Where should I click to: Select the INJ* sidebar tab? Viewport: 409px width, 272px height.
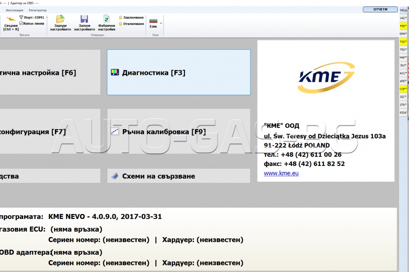coord(403,65)
